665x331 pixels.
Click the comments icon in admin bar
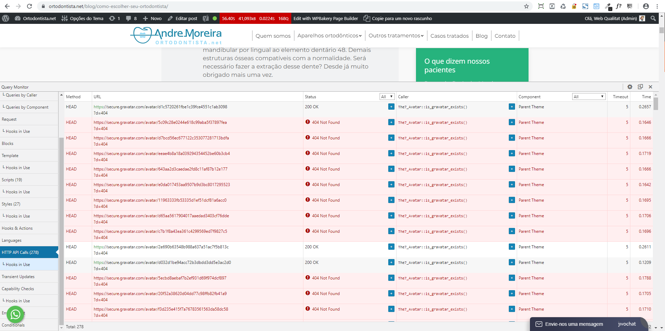[131, 18]
